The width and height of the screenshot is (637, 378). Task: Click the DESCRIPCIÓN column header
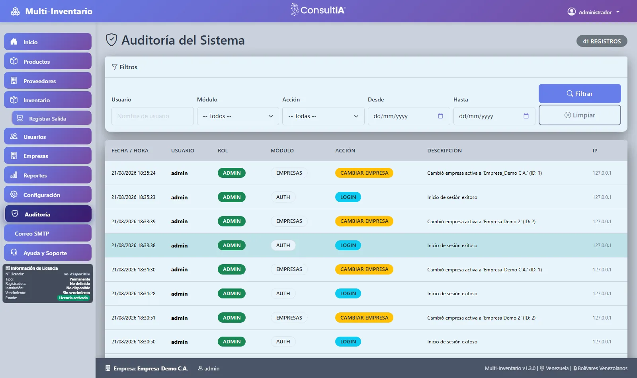tap(444, 151)
